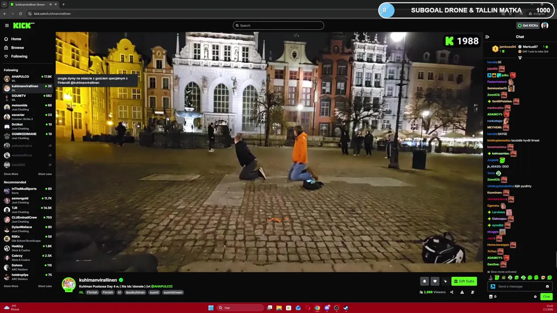Open chat settings gear icon

(535, 297)
